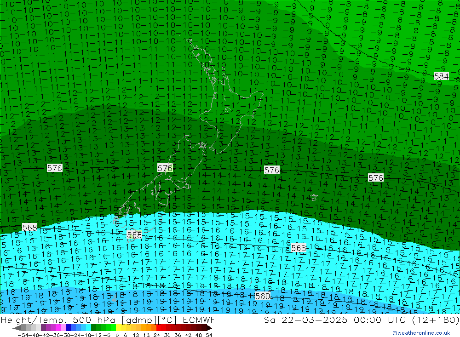Click the 'ECMWF' model name in the title
This screenshot has width=460, height=337.
[x=199, y=320]
